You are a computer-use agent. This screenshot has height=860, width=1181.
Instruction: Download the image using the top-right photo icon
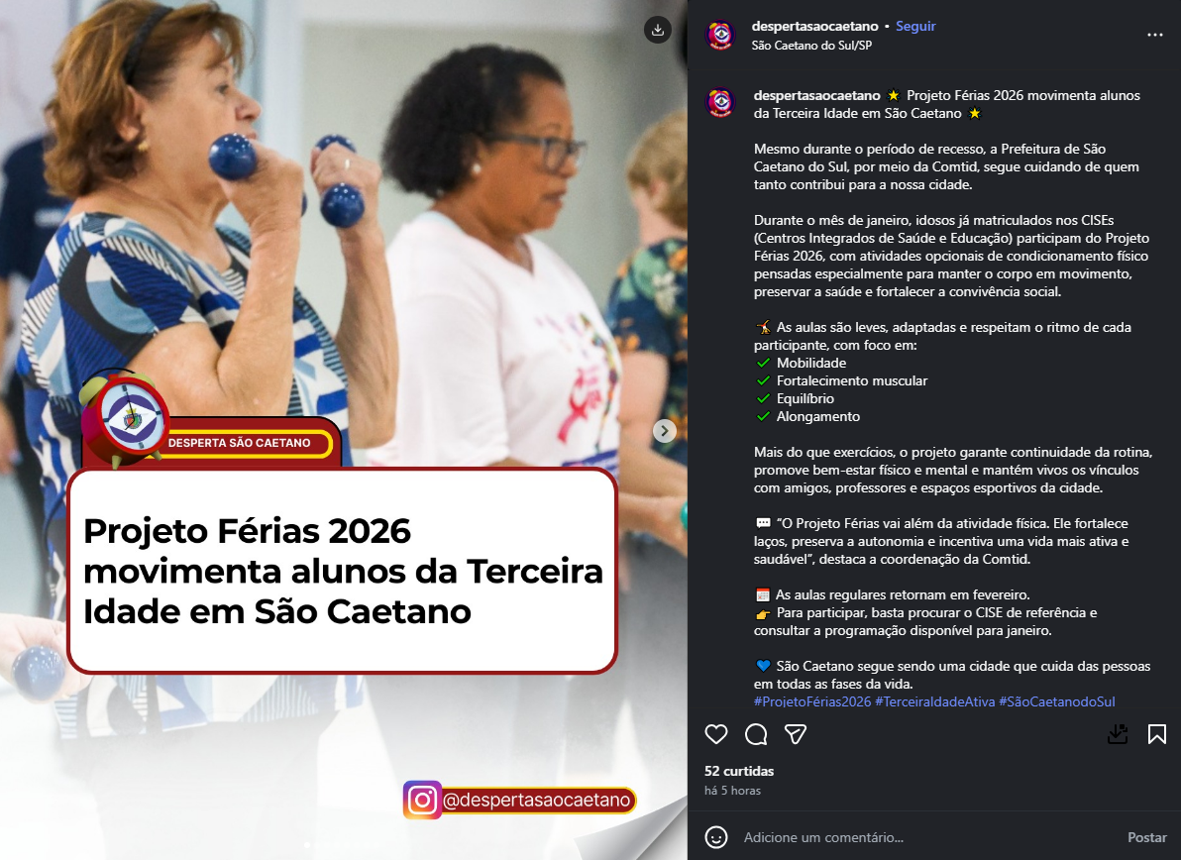(x=658, y=30)
